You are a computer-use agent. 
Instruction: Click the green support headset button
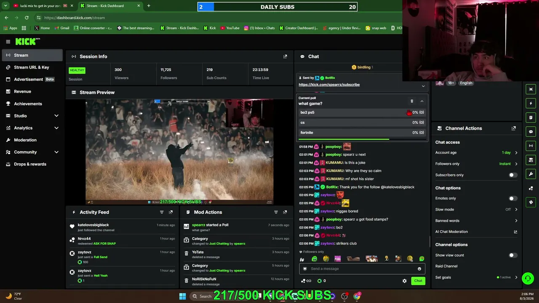tap(528, 279)
